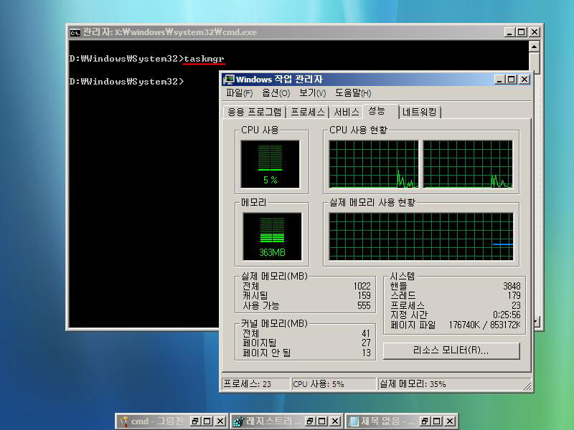Click the Task Manager resize grip corner
The width and height of the screenshot is (574, 430).
(527, 386)
